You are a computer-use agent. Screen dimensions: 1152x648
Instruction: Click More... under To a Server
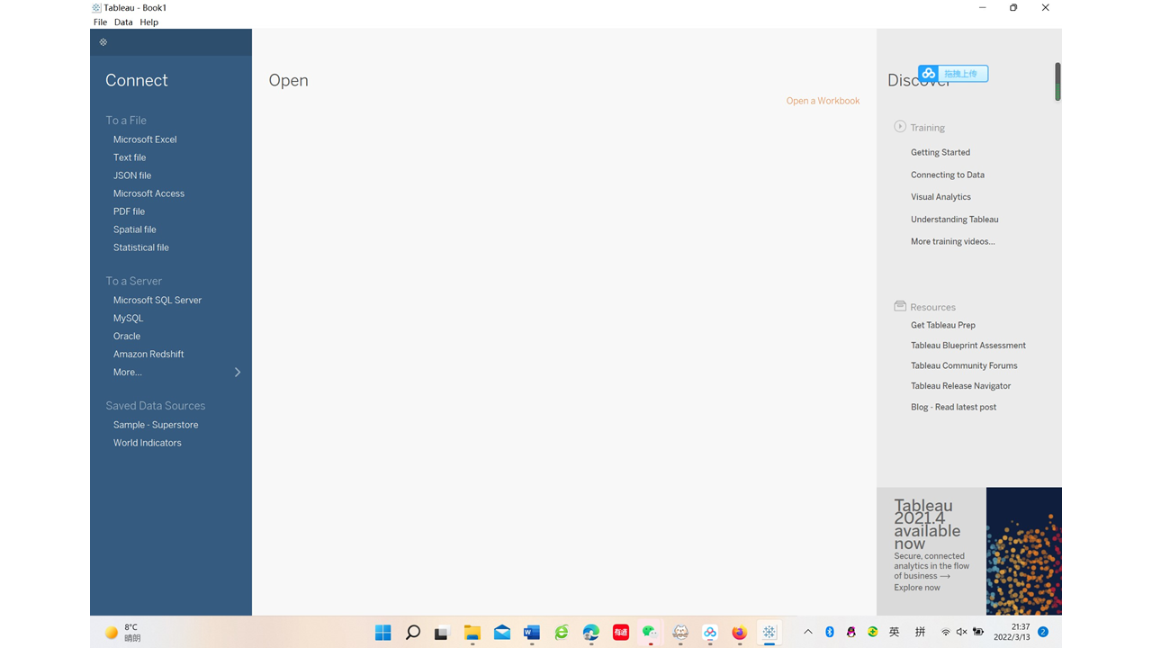pos(128,372)
